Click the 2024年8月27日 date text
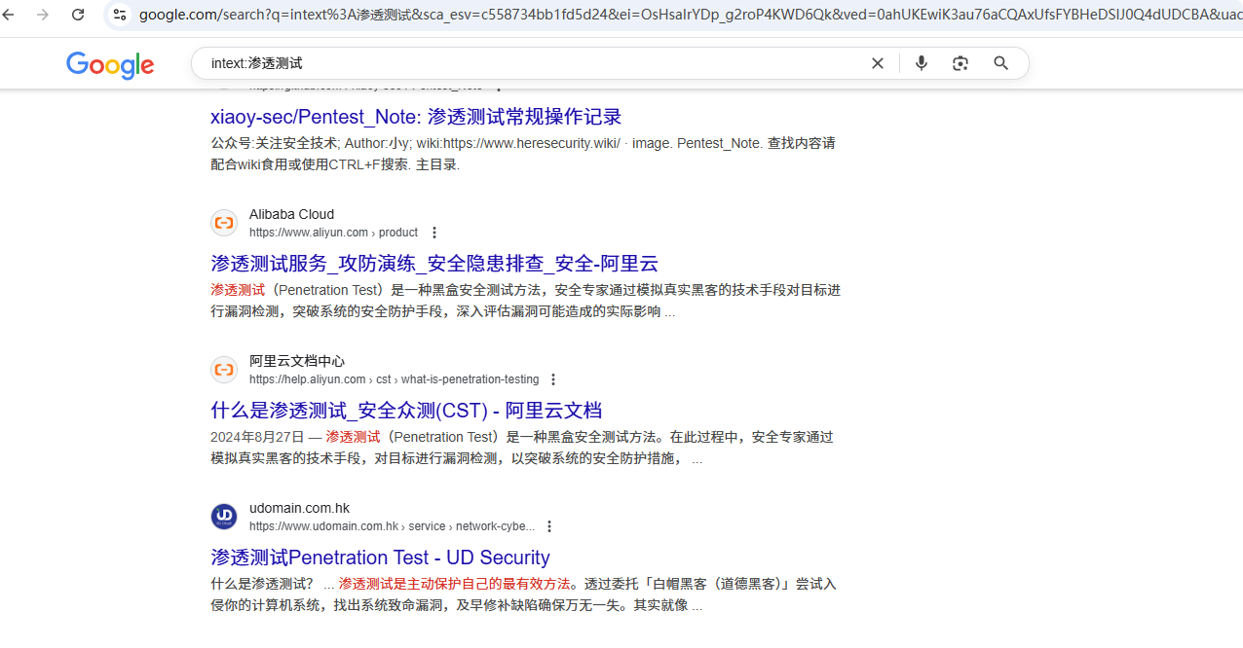This screenshot has width=1243, height=648. coord(257,437)
